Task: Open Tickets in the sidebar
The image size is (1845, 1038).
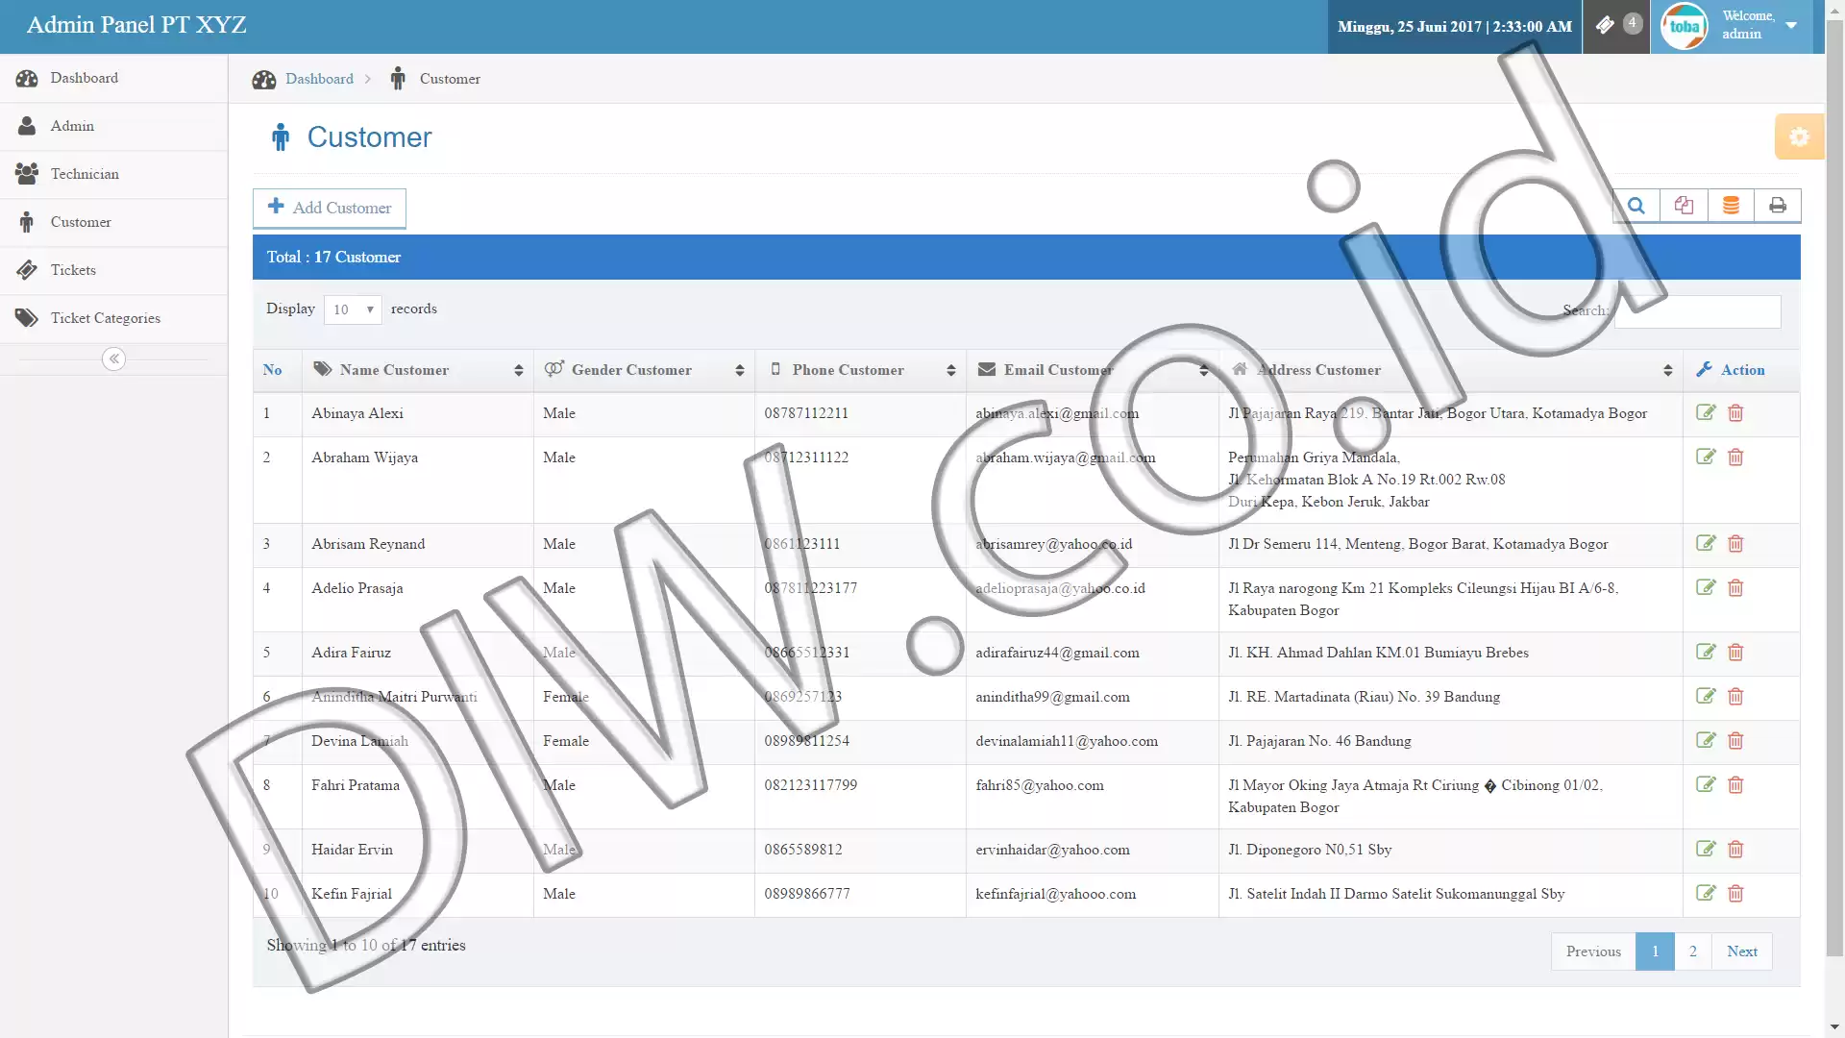Action: pos(113,270)
